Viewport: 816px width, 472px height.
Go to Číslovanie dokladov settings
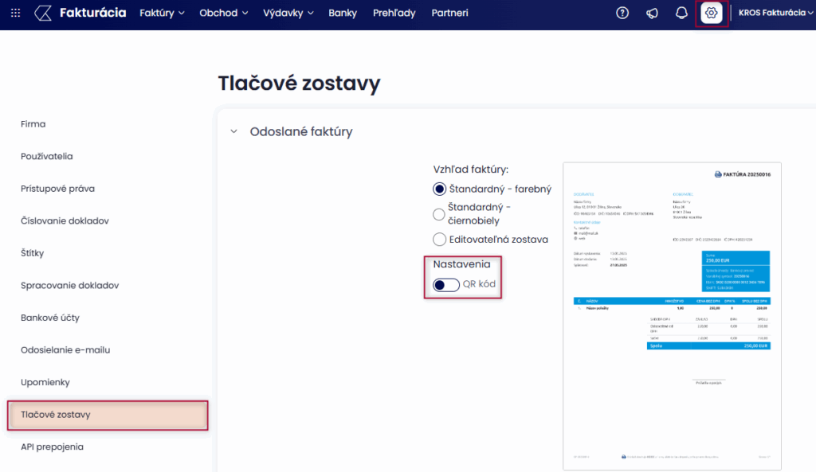(65, 220)
